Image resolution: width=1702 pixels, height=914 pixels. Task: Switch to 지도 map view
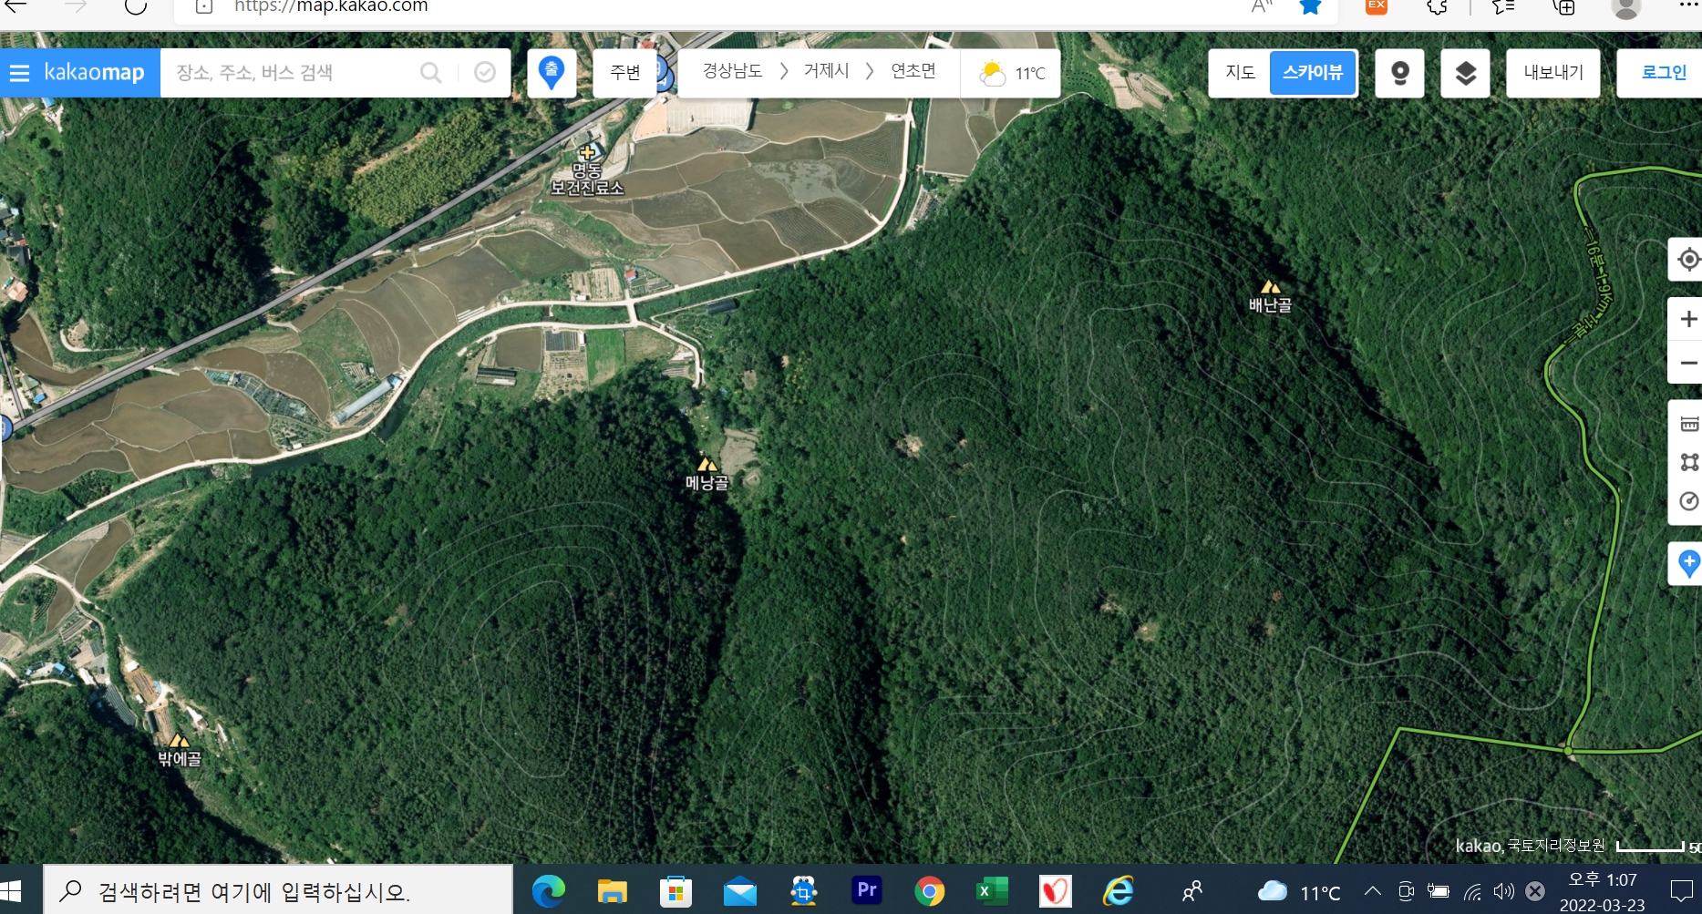[1240, 73]
